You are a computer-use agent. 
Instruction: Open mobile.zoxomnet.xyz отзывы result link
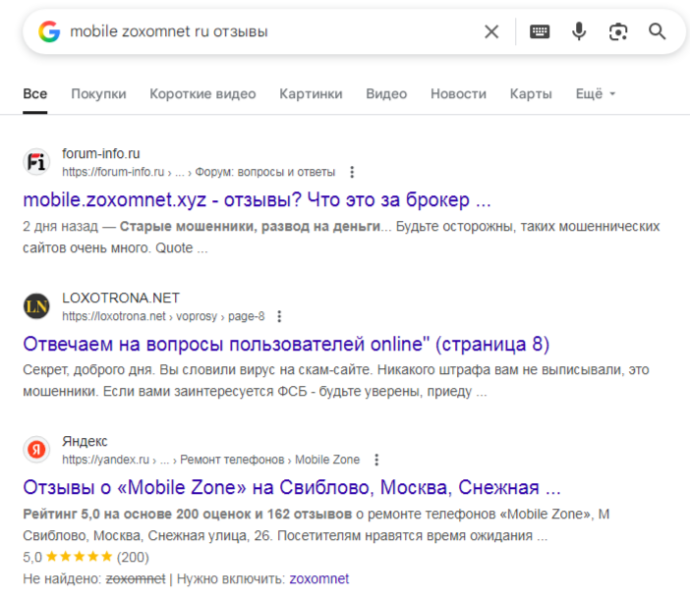[257, 200]
